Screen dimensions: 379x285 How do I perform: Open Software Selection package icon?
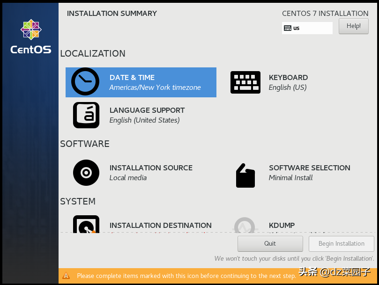(245, 175)
